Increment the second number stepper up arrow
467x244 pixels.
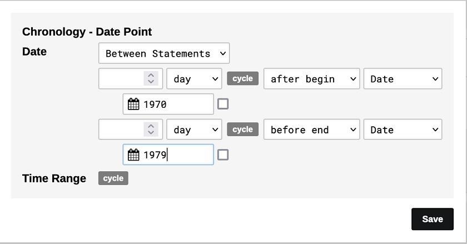151,126
